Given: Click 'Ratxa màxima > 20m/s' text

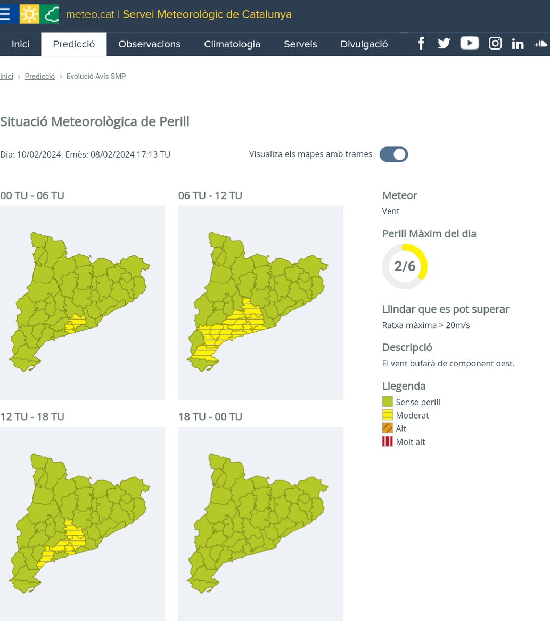Looking at the screenshot, I should pyautogui.click(x=426, y=325).
